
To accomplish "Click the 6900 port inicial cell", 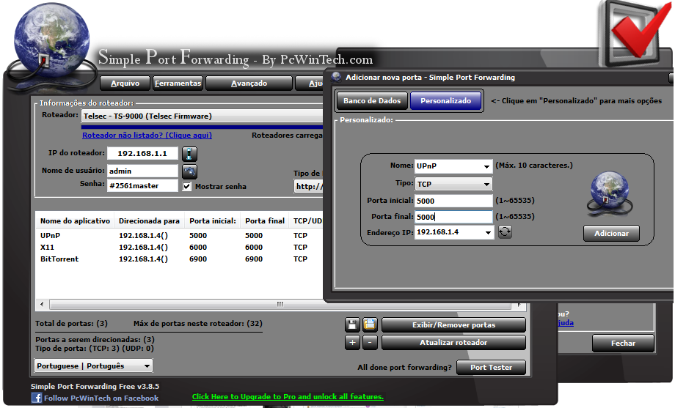I will coord(198,259).
